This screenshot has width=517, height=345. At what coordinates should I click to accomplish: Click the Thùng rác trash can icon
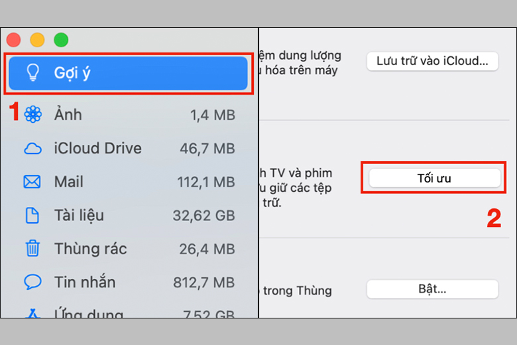point(32,248)
